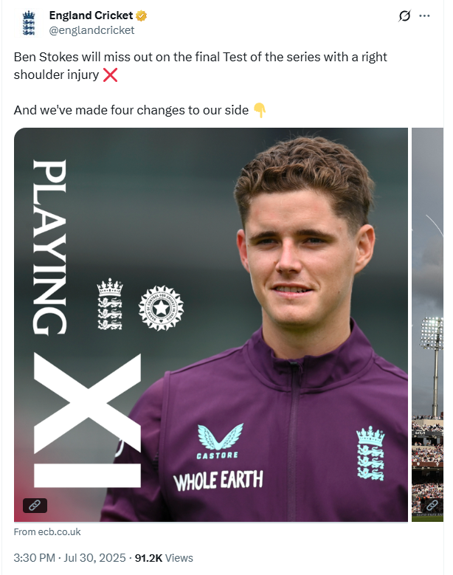Open the England Cricket profile avatar
This screenshot has height=575, width=453.
[28, 22]
